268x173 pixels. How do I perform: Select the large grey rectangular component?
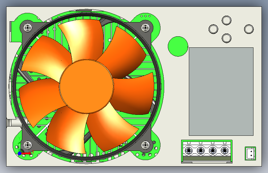point(221,92)
